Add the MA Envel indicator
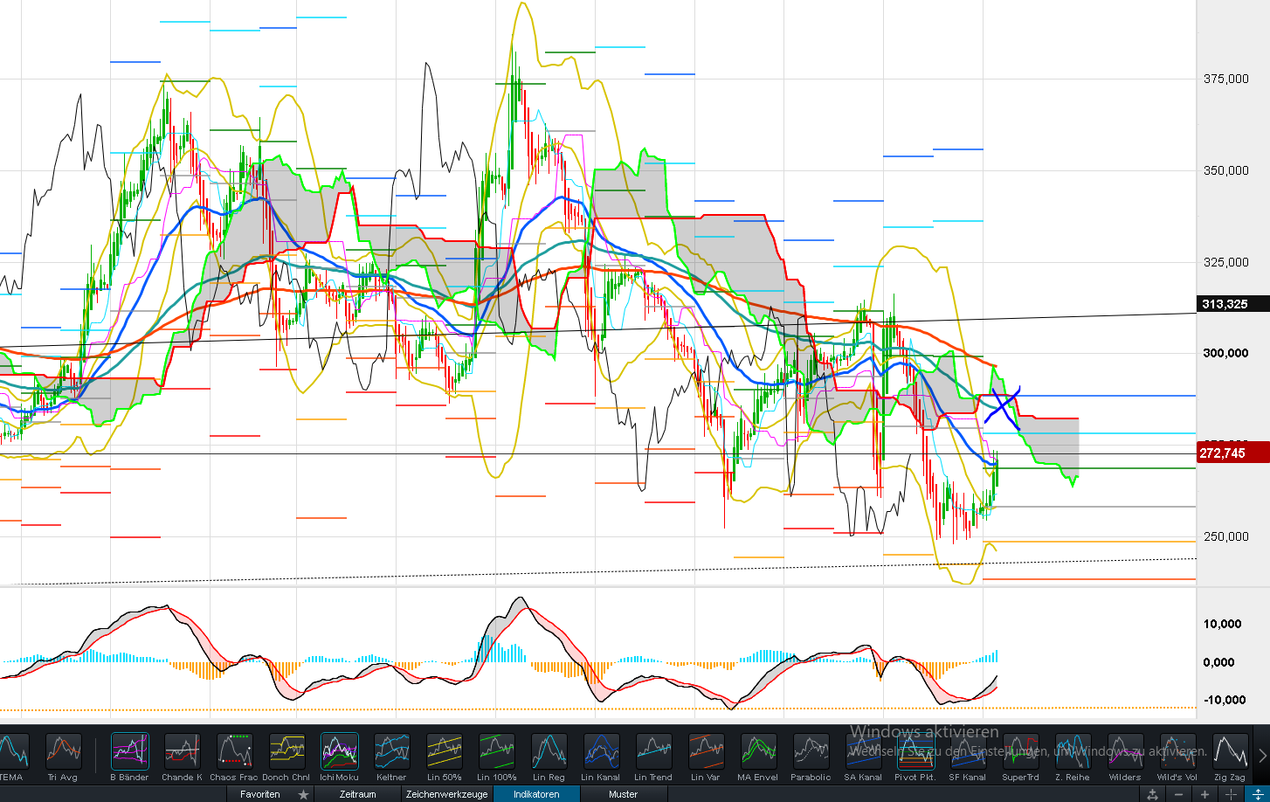 758,757
